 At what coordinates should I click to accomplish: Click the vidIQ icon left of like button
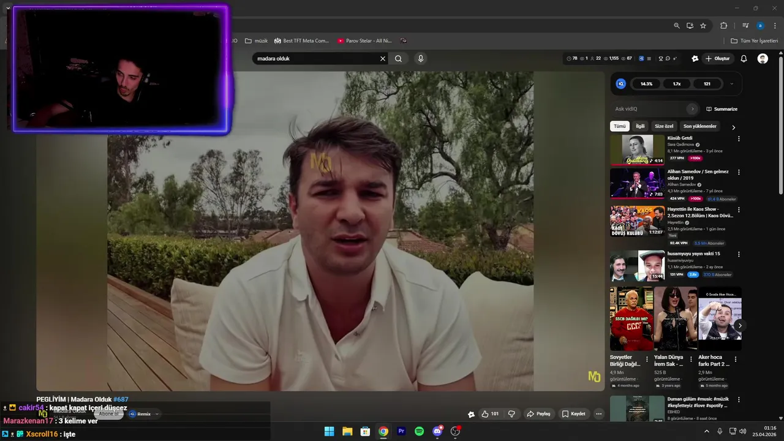pos(471,414)
